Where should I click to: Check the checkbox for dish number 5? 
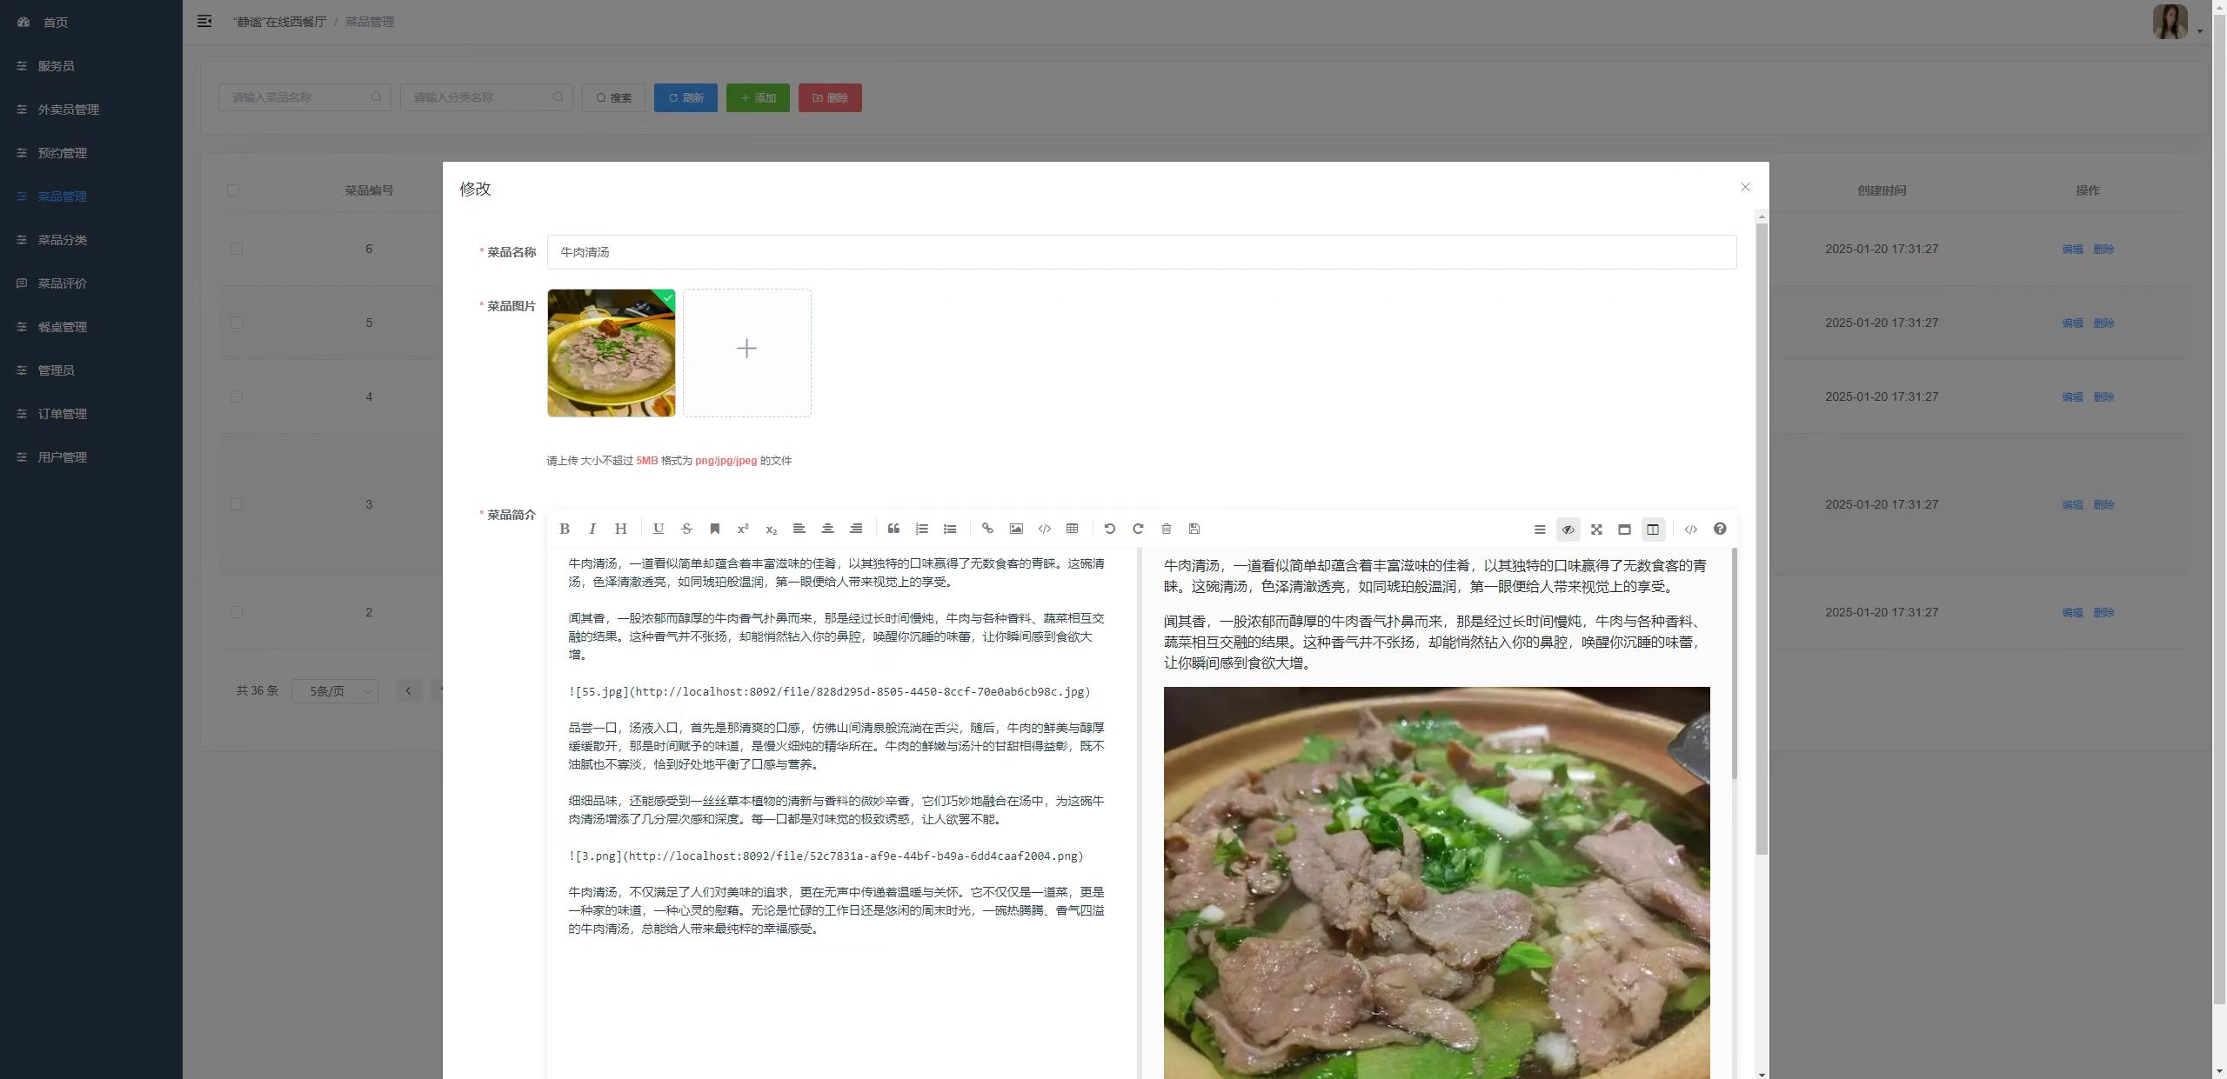pyautogui.click(x=237, y=323)
